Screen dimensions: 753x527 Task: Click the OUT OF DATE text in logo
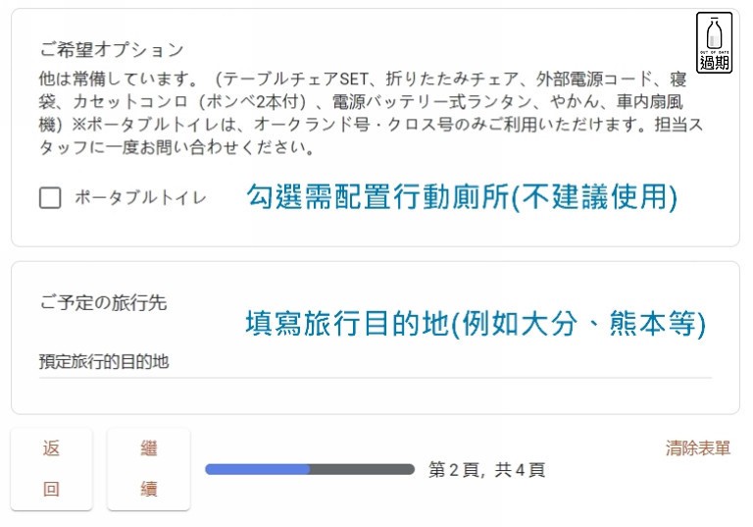tap(713, 51)
